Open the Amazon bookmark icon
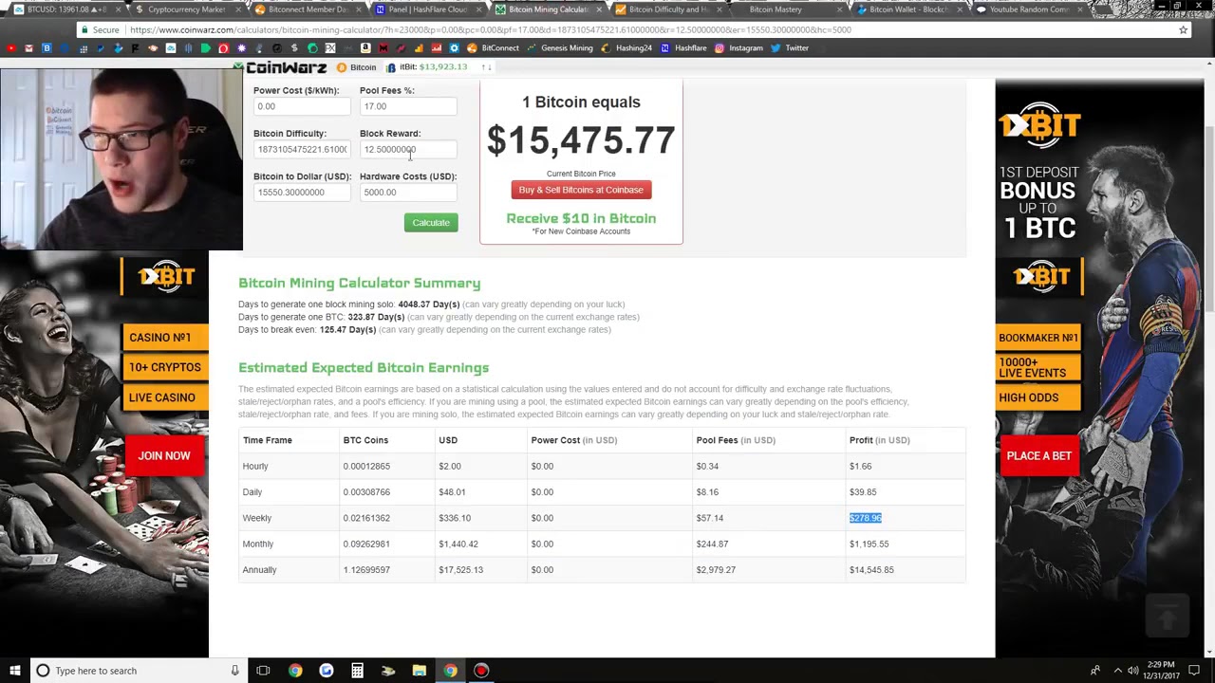This screenshot has width=1215, height=683. pos(365,48)
